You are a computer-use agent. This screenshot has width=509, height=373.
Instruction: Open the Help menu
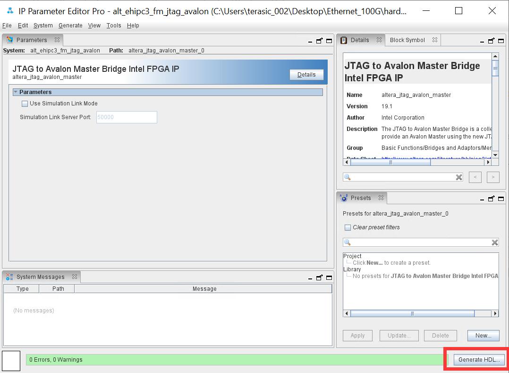(x=133, y=26)
